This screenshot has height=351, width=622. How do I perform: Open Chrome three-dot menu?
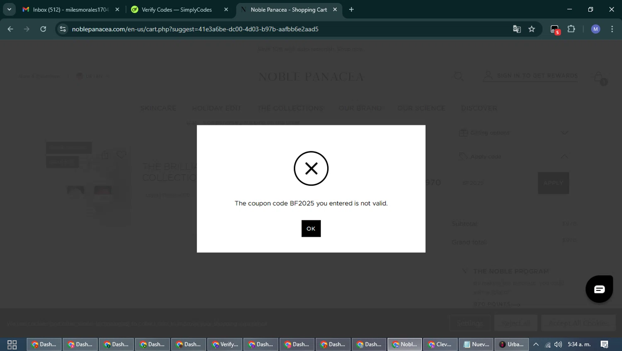tap(612, 29)
